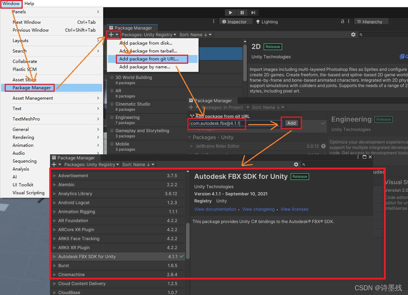Image resolution: width=408 pixels, height=295 pixels.
Task: Click the 3D World Building feature icon
Action: (112, 77)
